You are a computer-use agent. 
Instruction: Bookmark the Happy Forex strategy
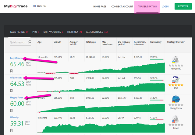click(11, 110)
